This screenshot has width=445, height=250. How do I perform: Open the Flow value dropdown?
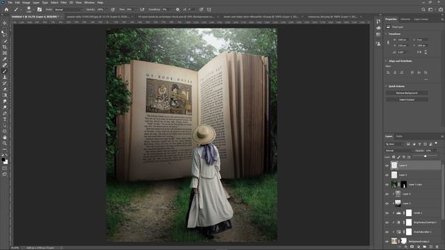click(x=136, y=9)
